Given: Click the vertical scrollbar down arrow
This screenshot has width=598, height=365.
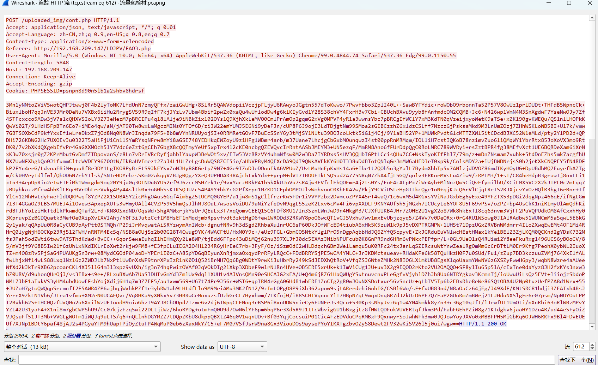Looking at the screenshot, I should pyautogui.click(x=592, y=327).
